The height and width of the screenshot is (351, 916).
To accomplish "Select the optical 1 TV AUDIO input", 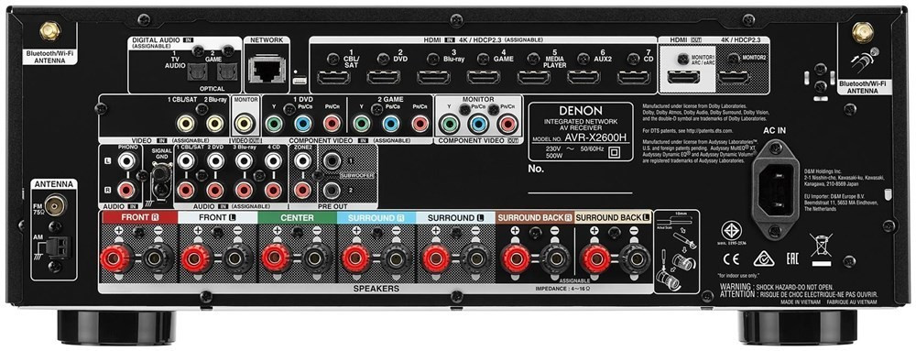I will 196,71.
